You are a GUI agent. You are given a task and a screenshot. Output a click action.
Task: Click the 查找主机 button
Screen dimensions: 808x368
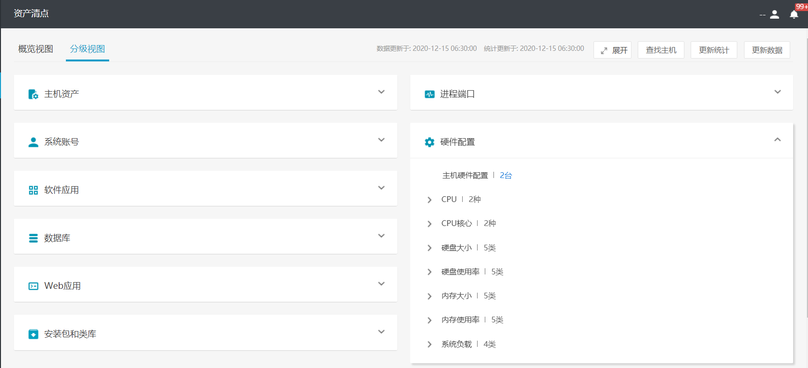(x=661, y=50)
